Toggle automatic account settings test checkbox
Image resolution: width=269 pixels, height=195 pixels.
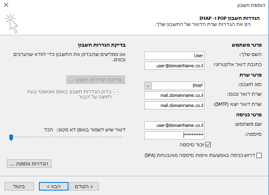[x=115, y=92]
